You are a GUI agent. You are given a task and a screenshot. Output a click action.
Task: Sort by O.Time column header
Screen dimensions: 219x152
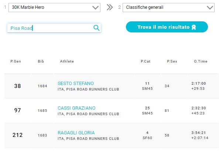[x=201, y=61]
